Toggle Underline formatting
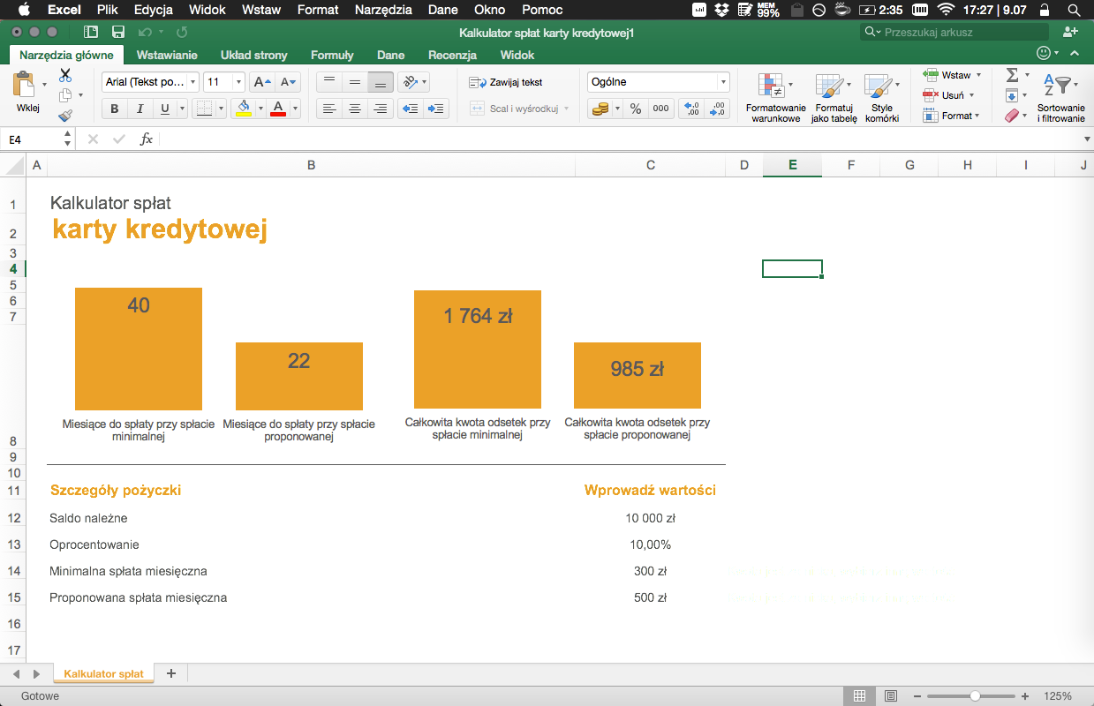1094x706 pixels. [x=165, y=109]
